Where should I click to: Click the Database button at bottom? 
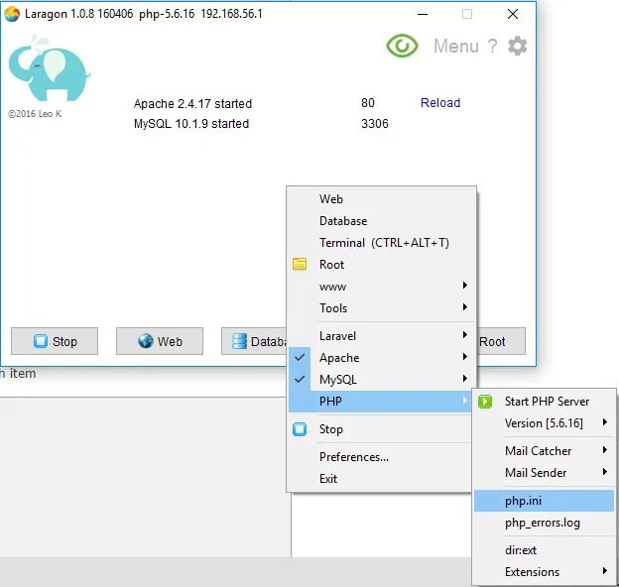click(x=254, y=341)
